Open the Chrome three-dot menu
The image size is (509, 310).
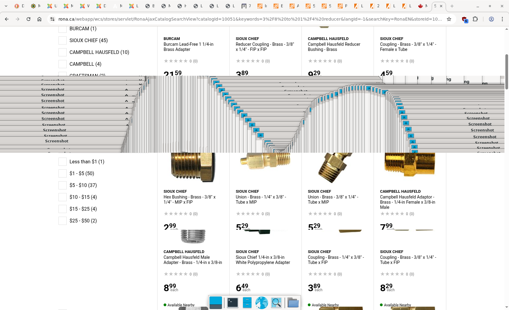[x=502, y=19]
